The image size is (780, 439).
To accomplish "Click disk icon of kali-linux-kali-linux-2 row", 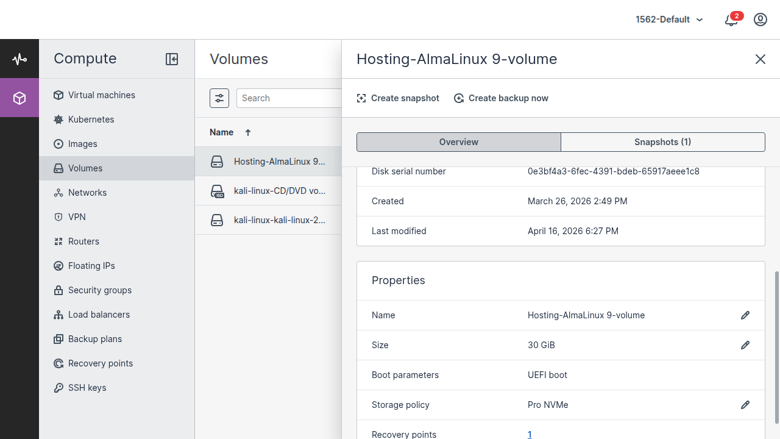I will [217, 220].
